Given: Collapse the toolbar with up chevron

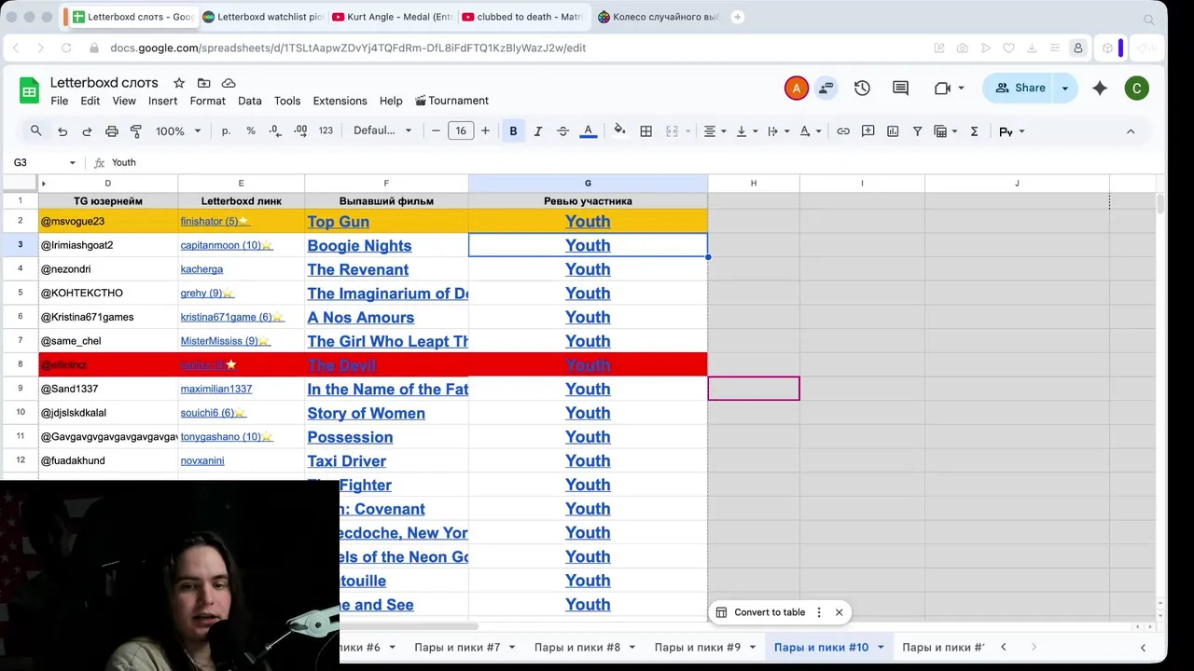Looking at the screenshot, I should pyautogui.click(x=1131, y=131).
